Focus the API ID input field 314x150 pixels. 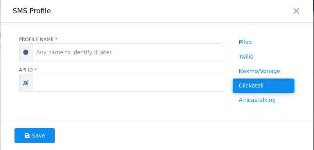tap(127, 83)
